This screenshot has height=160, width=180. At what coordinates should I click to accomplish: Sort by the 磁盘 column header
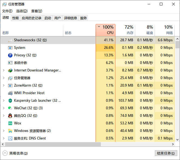tap(145, 30)
